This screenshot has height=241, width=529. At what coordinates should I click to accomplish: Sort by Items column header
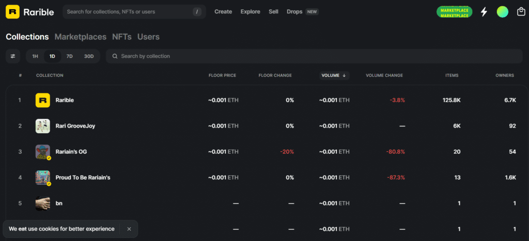tap(452, 75)
